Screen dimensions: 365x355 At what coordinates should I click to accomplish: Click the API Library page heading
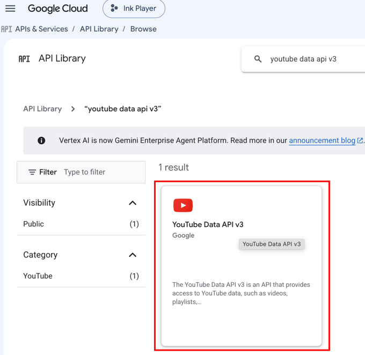(62, 58)
